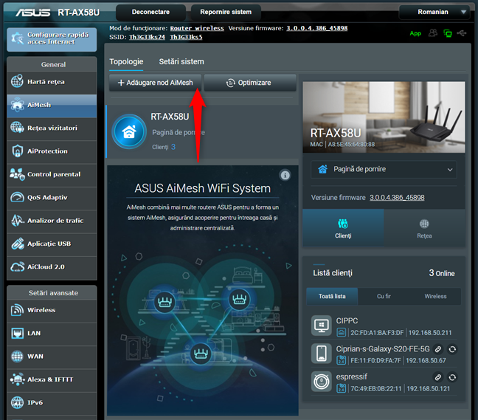
Task: Open LAN advanced settings
Action: pos(52,334)
